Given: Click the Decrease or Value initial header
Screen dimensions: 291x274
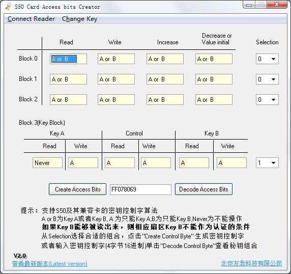Looking at the screenshot, I should pyautogui.click(x=216, y=39).
